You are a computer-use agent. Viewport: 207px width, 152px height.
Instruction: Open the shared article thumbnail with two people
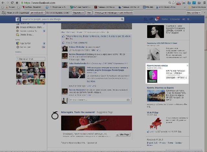[77, 72]
